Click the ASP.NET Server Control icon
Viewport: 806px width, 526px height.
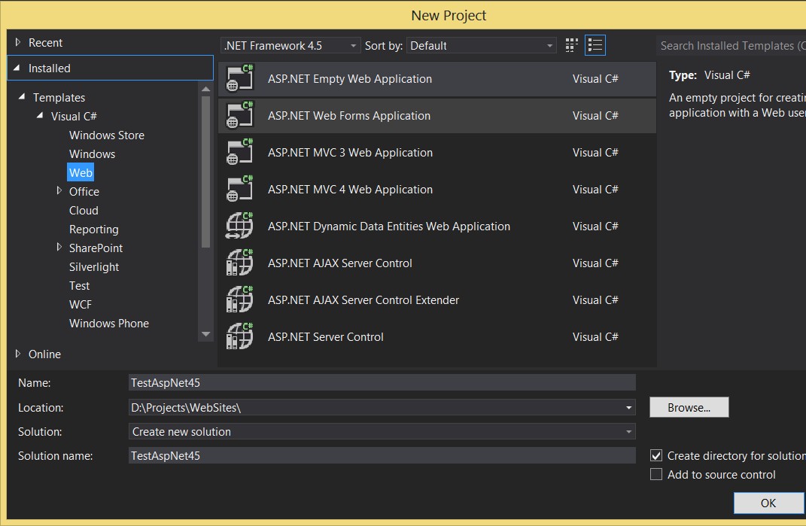[x=240, y=337]
